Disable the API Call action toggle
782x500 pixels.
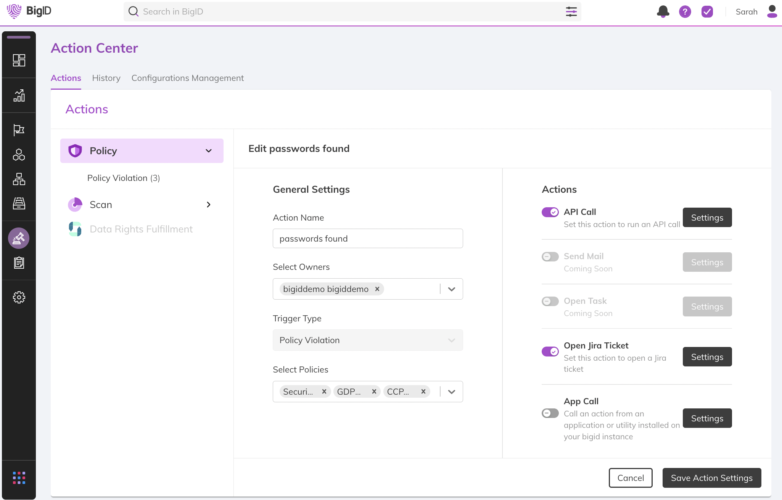point(550,212)
